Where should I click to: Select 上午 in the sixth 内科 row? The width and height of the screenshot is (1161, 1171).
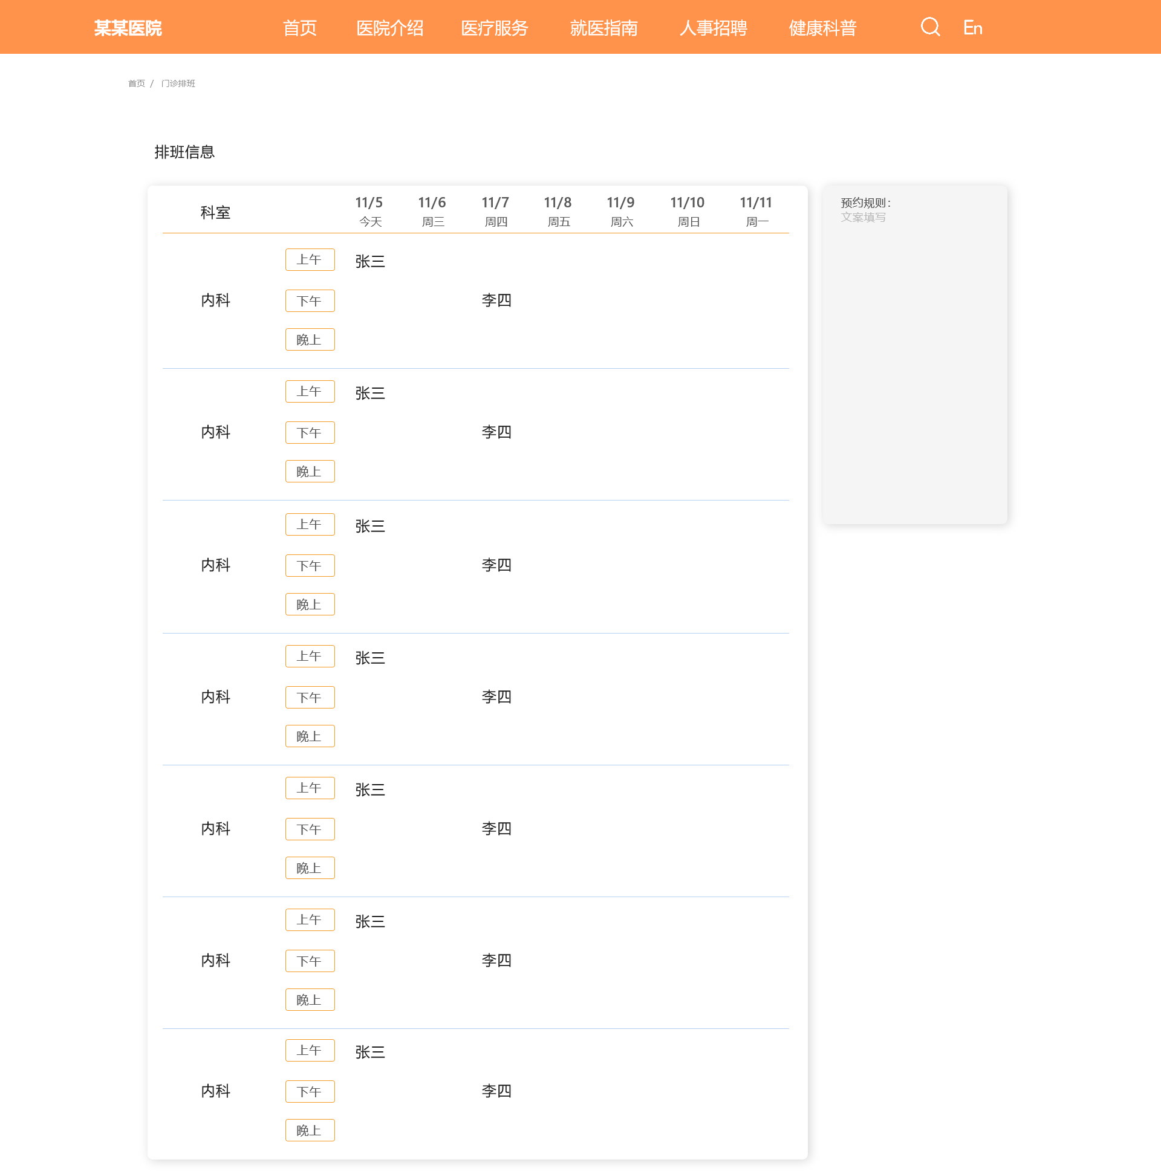[310, 920]
